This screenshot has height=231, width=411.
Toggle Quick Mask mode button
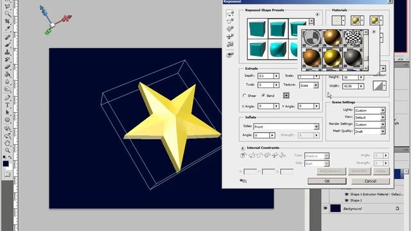click(7, 174)
